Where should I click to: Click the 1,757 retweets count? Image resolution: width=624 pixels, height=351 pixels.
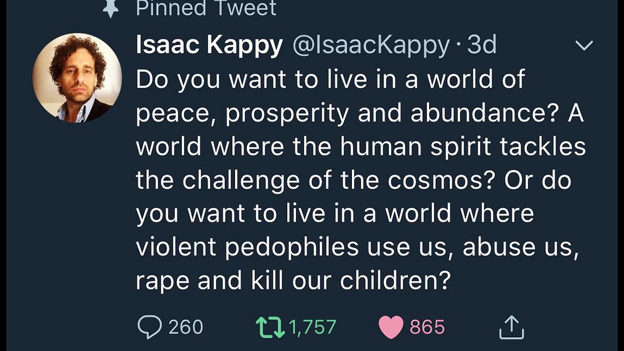pyautogui.click(x=312, y=327)
